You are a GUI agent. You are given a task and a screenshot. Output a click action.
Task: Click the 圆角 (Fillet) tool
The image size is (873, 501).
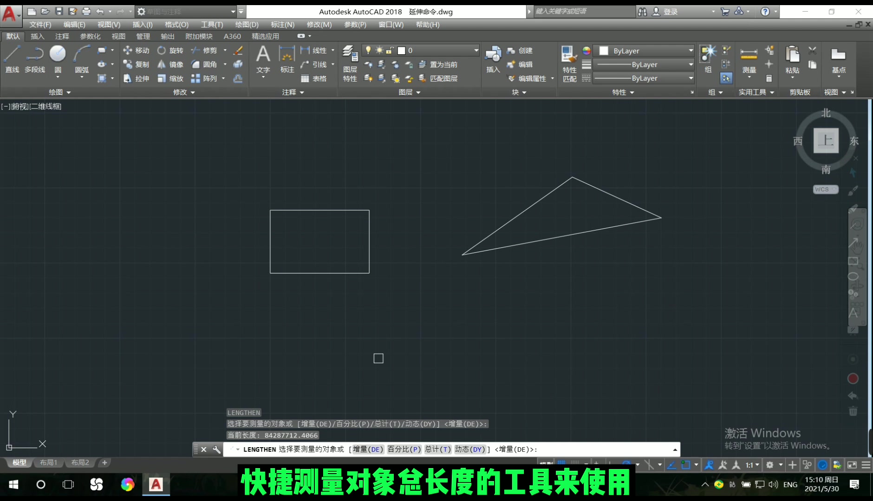204,64
